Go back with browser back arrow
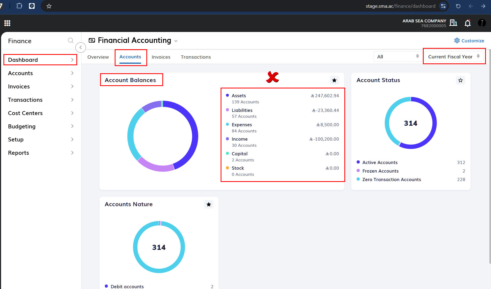This screenshot has width=491, height=289. click(x=471, y=6)
